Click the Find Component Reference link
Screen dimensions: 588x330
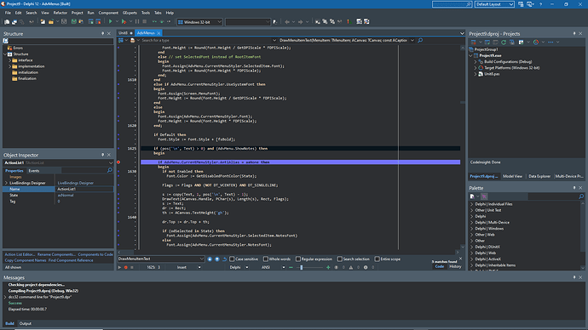click(71, 260)
